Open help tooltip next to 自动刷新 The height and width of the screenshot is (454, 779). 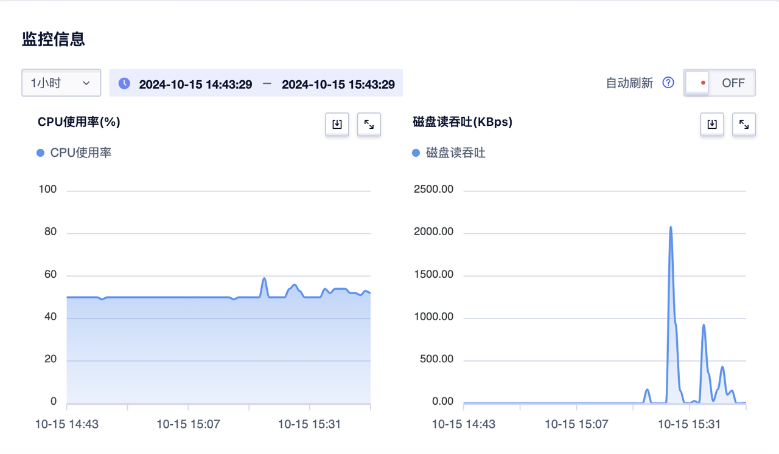point(668,83)
